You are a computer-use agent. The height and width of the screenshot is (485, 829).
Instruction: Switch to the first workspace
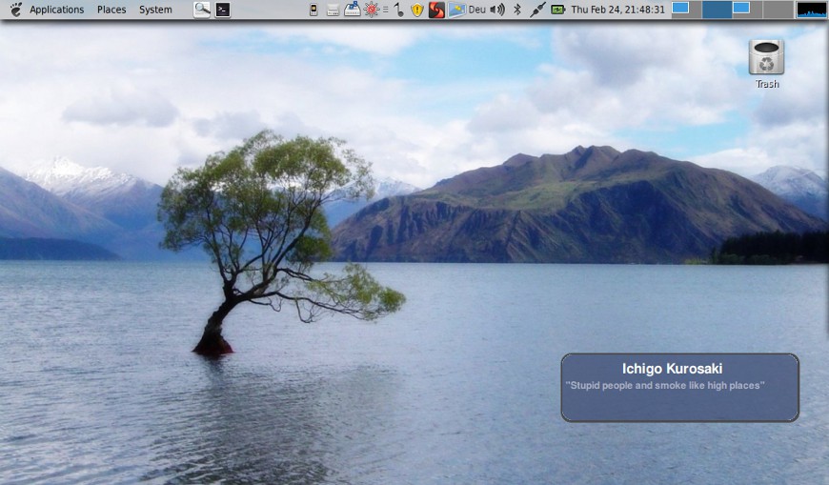[686, 10]
